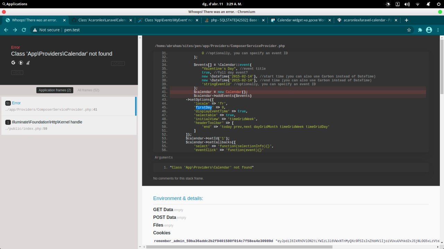
Task: Click the ComposerServiceProvider.php file path
Action: (220, 46)
